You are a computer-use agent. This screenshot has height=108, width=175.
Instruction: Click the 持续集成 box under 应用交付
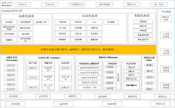tap(65, 68)
